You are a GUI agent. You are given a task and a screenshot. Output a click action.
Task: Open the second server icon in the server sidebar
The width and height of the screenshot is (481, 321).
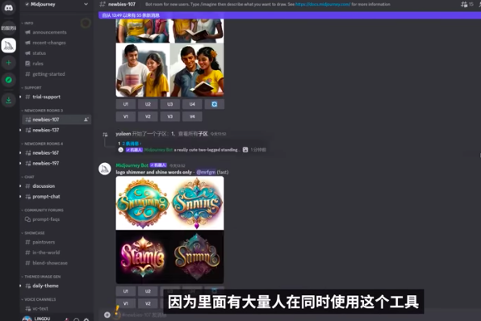9,28
